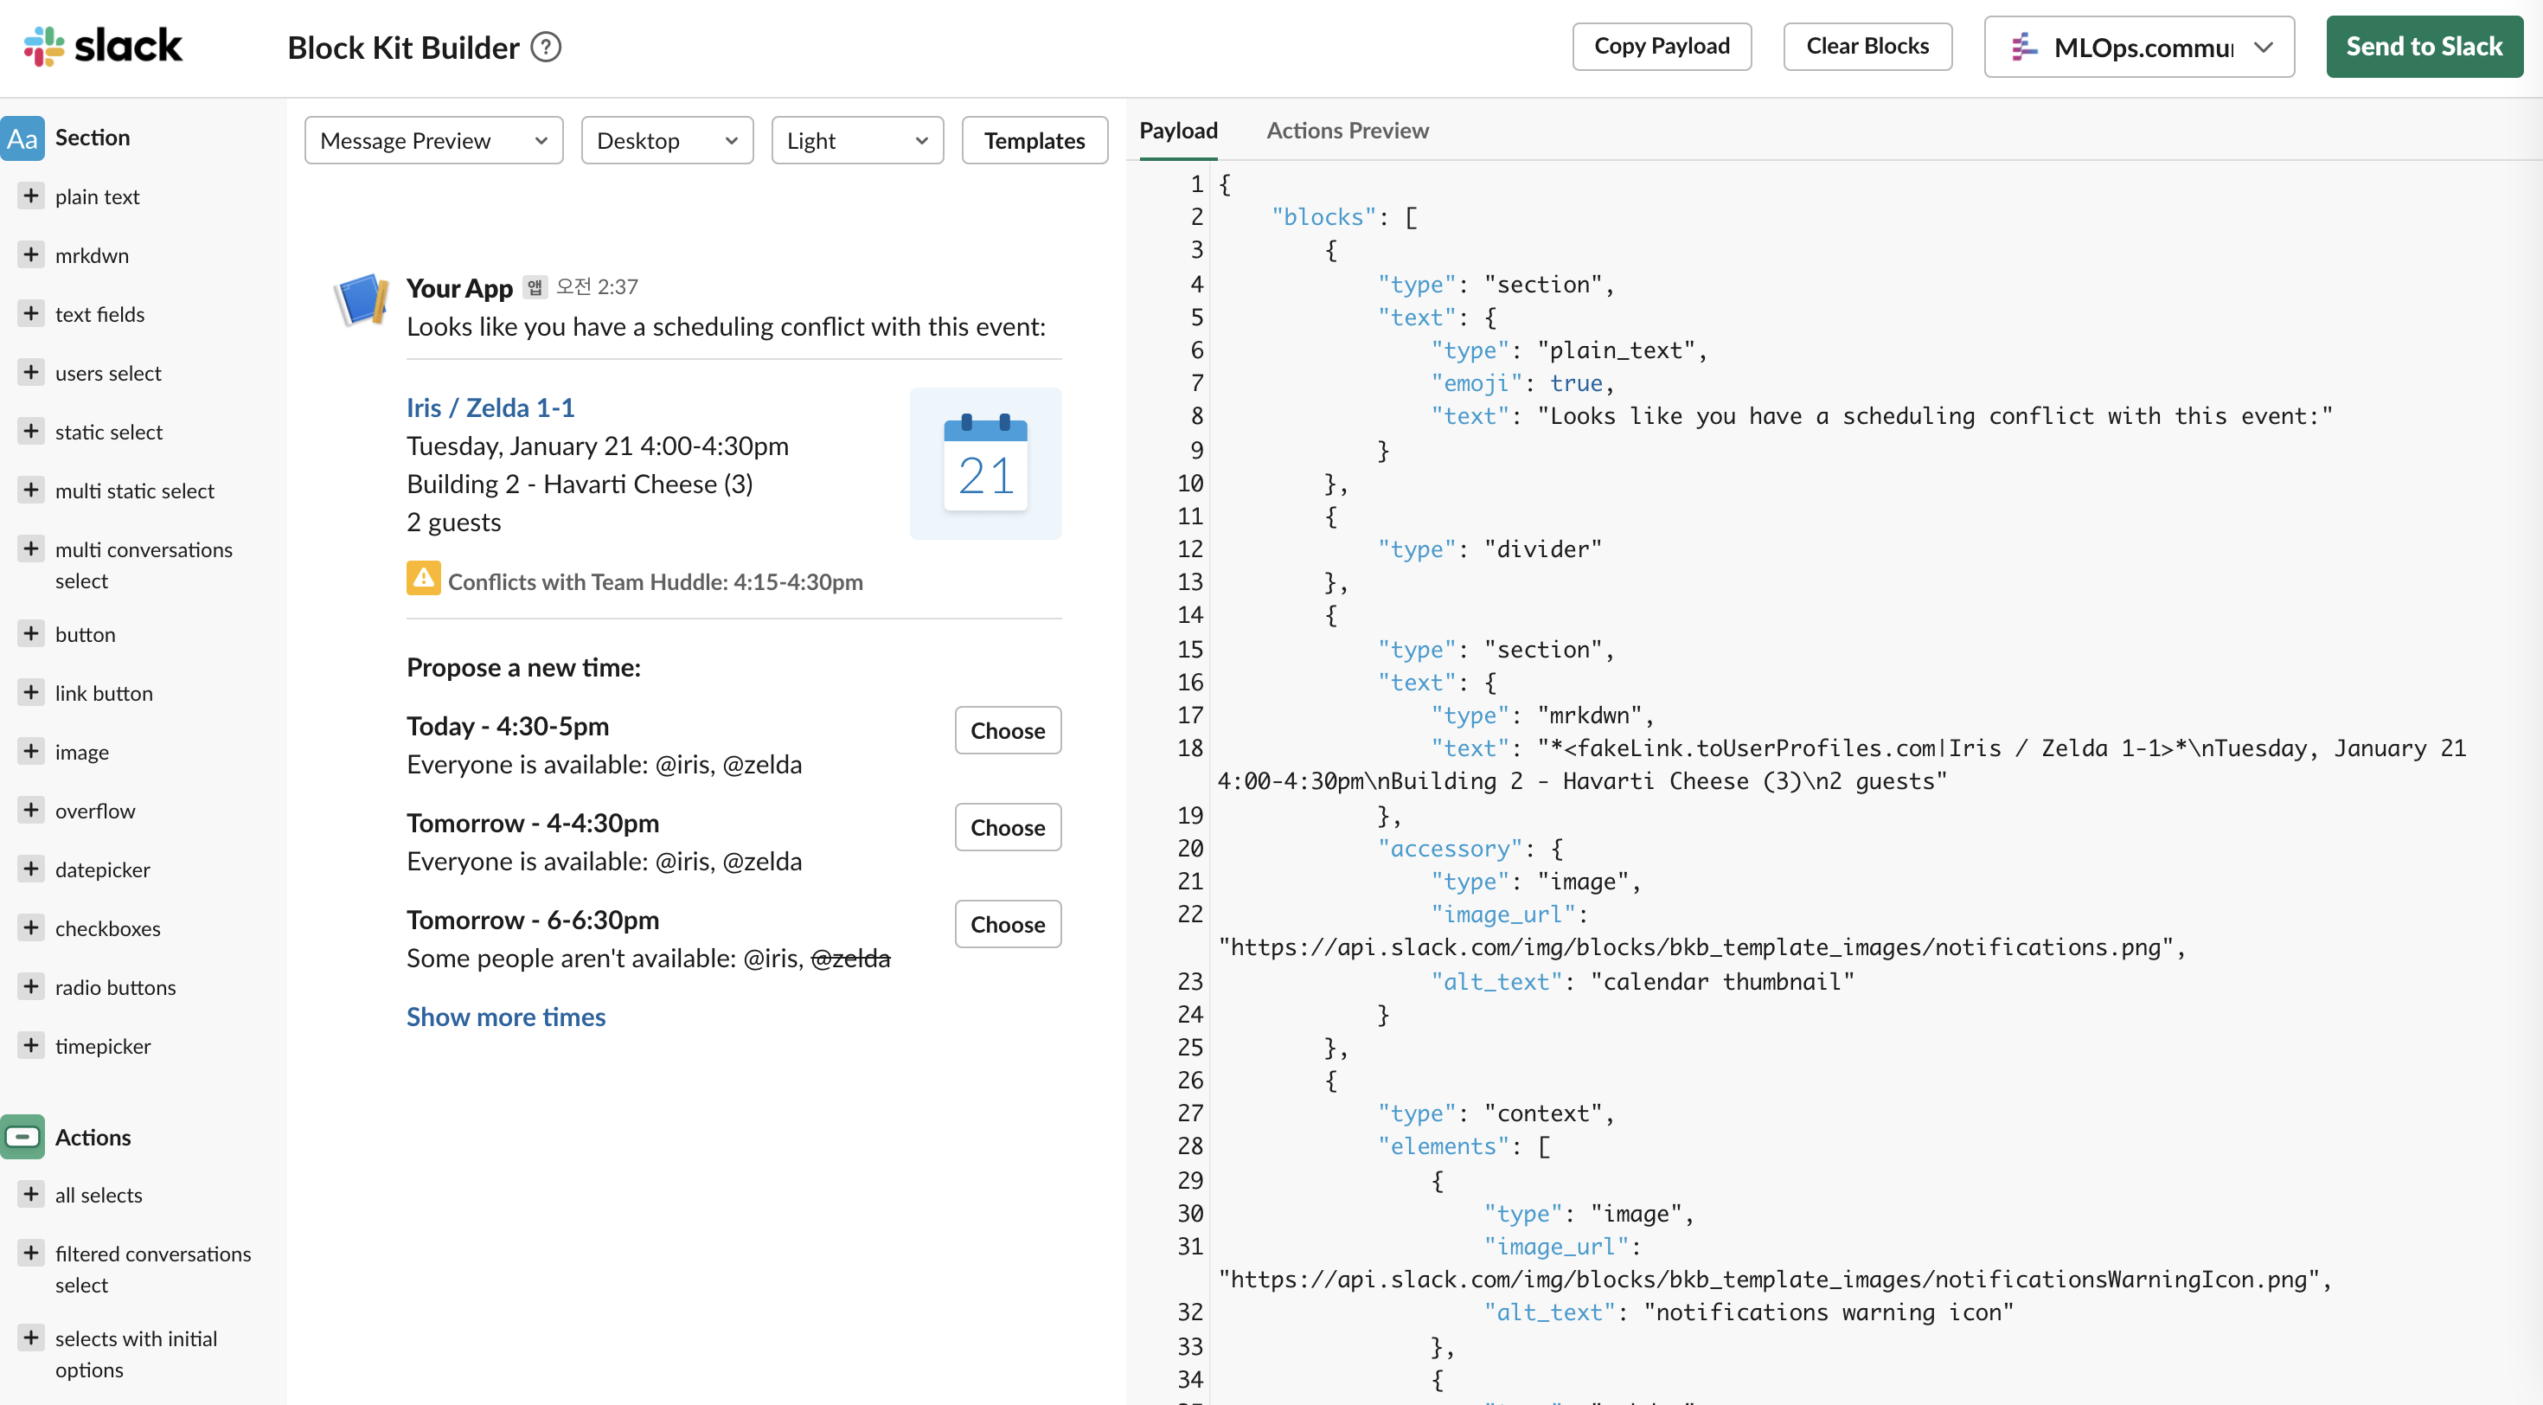Click the Slack logo
Screen dimensions: 2543x1405
pos(104,47)
